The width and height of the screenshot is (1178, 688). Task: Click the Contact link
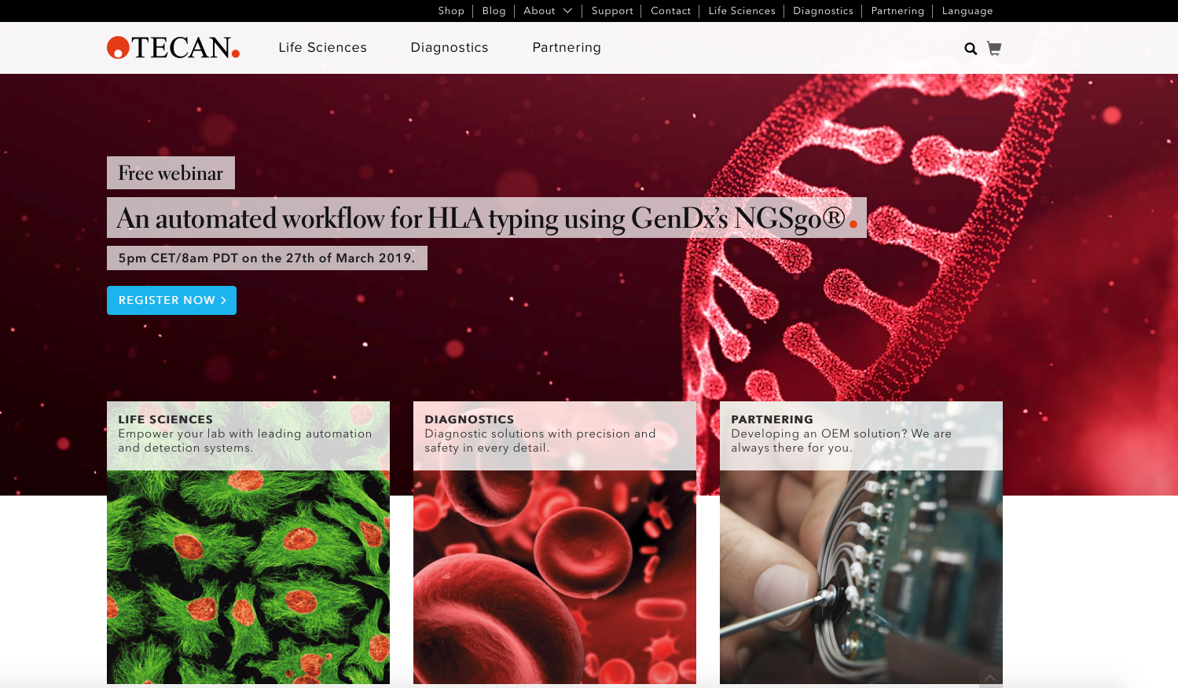pos(670,11)
